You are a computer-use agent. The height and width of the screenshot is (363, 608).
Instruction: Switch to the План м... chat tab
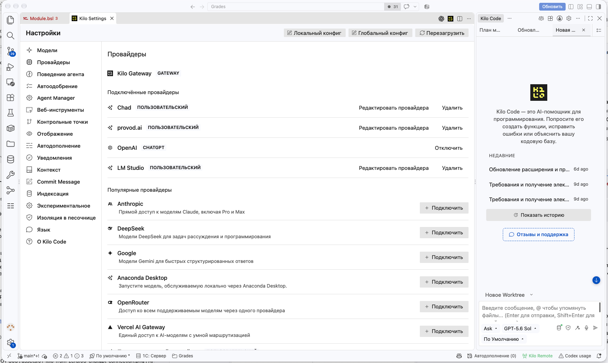pos(490,30)
